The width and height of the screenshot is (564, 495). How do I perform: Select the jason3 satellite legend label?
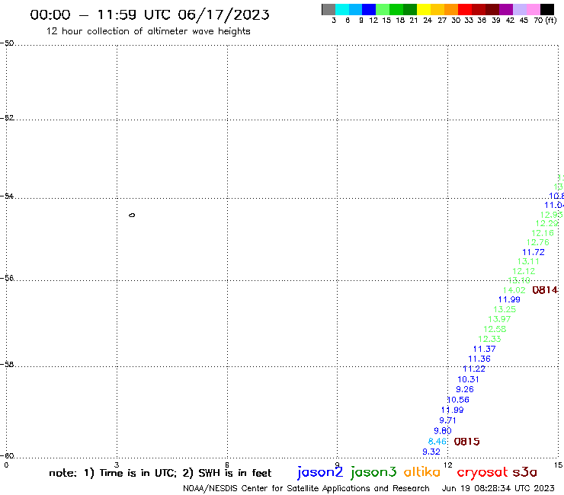373,473
